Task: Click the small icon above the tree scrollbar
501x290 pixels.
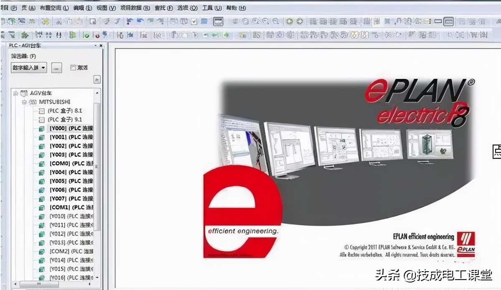Action: [x=97, y=80]
